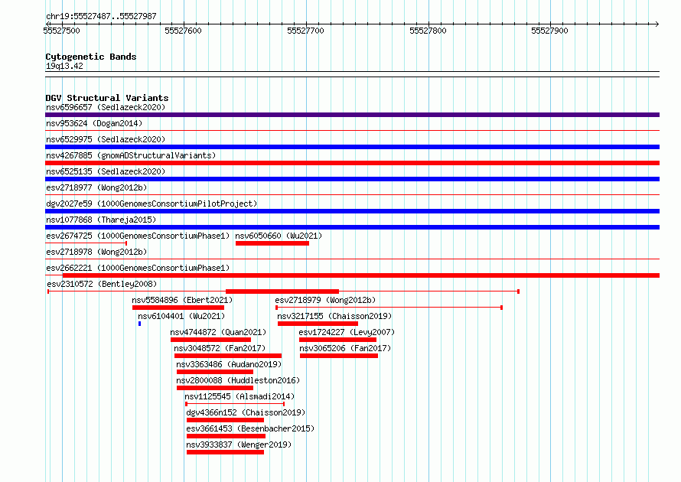This screenshot has height=482, width=681.
Task: Select the red nsv3363486 variant bar
Action: (x=214, y=372)
